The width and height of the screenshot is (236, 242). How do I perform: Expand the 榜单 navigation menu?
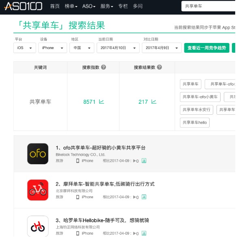pyautogui.click(x=71, y=6)
